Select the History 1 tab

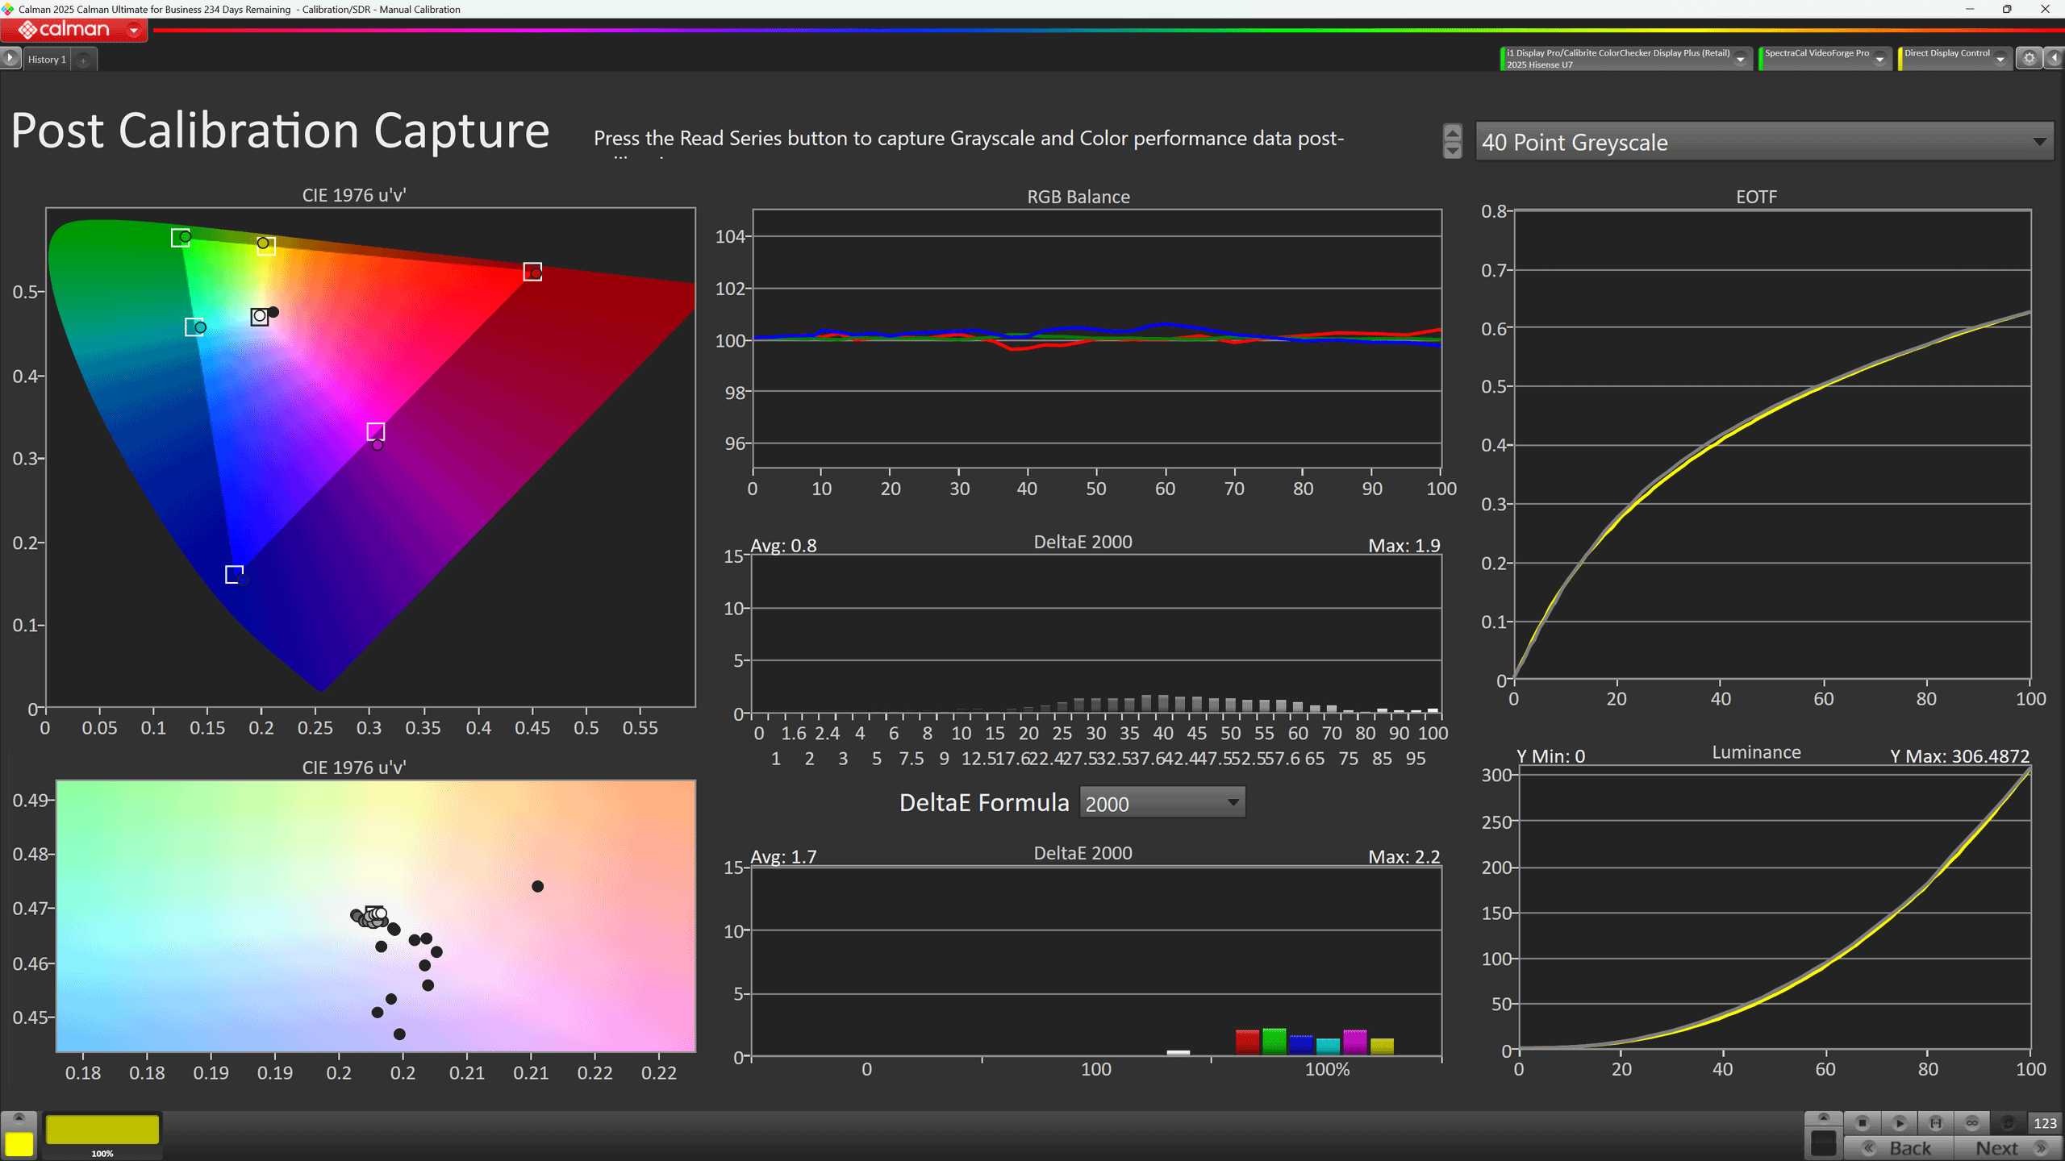click(47, 60)
